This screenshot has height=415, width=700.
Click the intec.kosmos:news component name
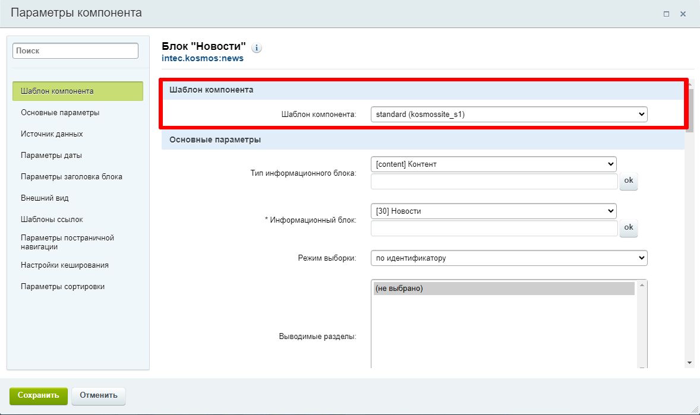coord(203,58)
